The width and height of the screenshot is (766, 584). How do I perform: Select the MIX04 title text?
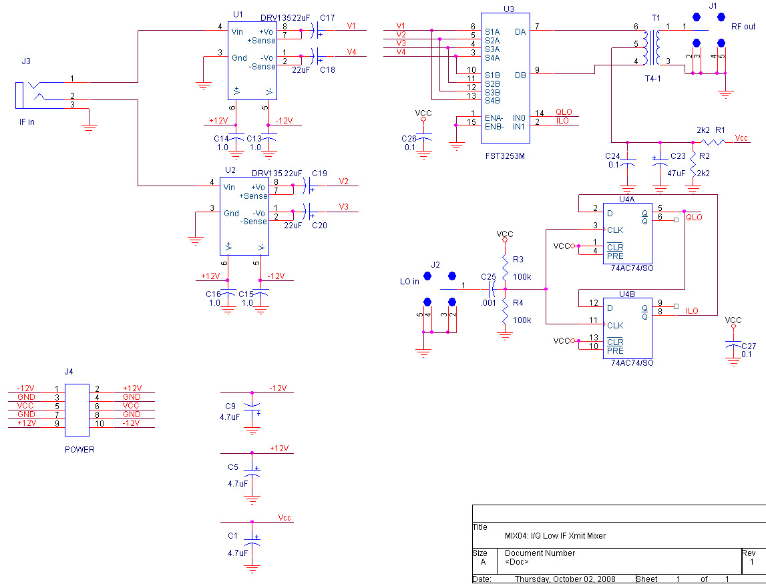(x=555, y=536)
